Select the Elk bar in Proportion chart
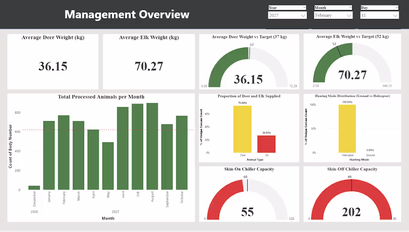409x232 pixels. point(267,144)
